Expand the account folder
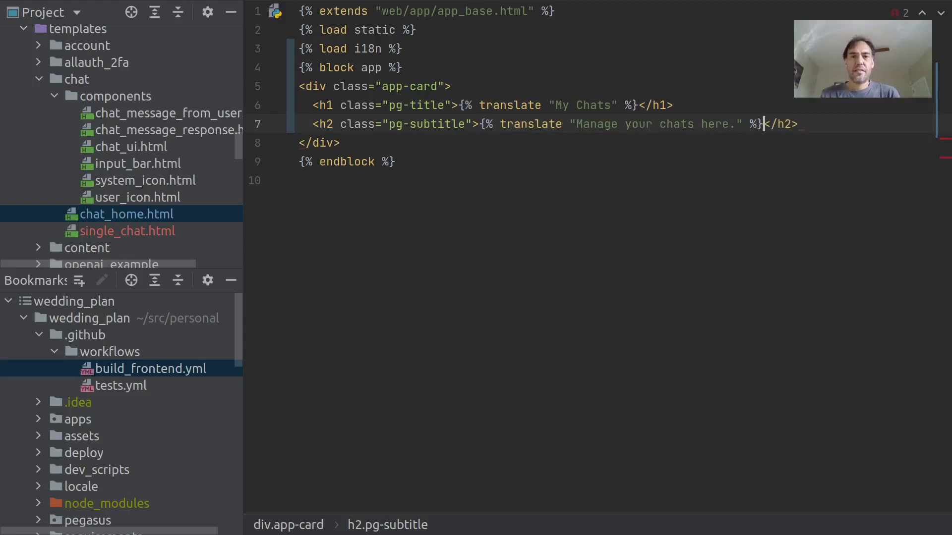This screenshot has height=535, width=952. (x=38, y=46)
